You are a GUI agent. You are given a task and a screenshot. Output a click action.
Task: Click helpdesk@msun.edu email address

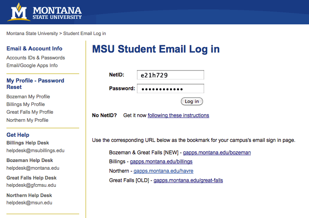point(30,203)
